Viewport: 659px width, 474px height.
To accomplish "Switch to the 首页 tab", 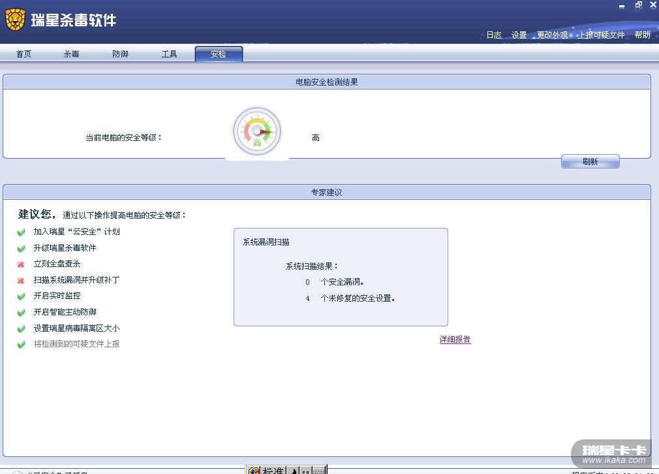I will click(23, 54).
